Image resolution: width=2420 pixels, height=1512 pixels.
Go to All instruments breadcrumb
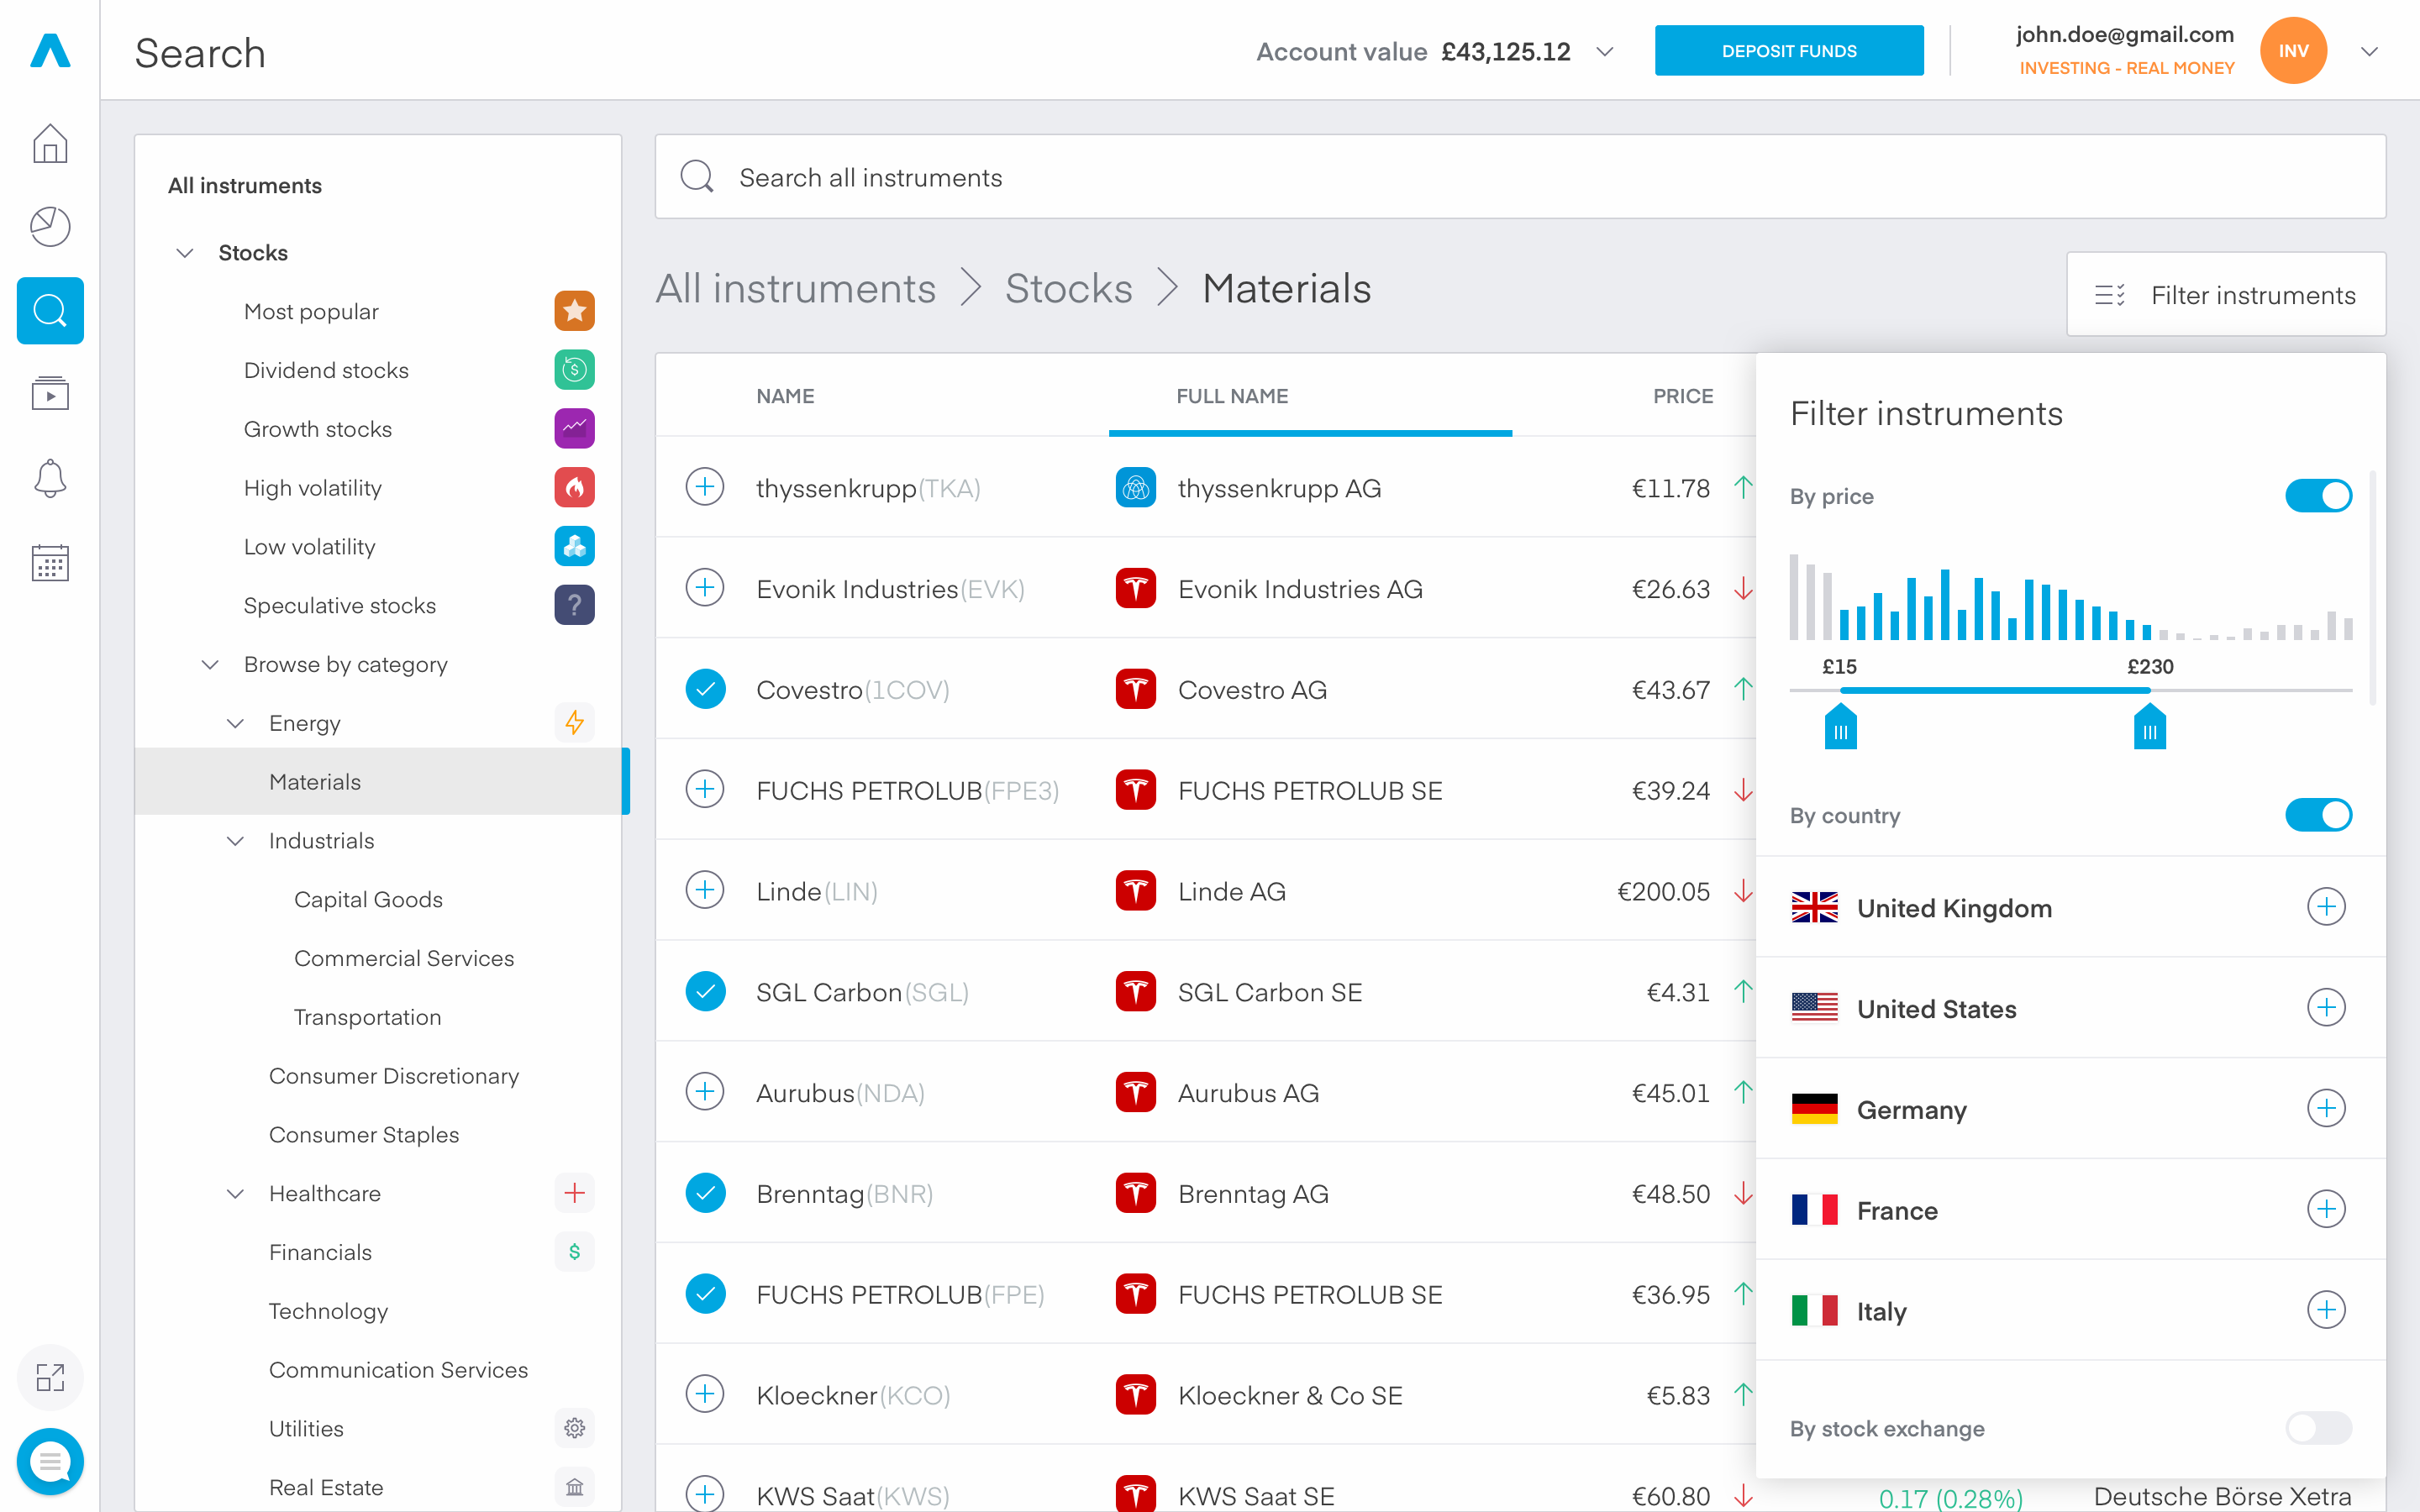coord(796,288)
